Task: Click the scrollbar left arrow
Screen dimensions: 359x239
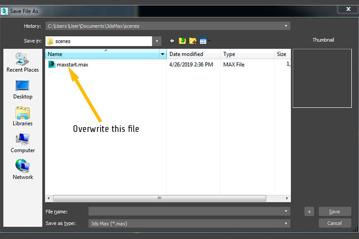Action: click(49, 198)
